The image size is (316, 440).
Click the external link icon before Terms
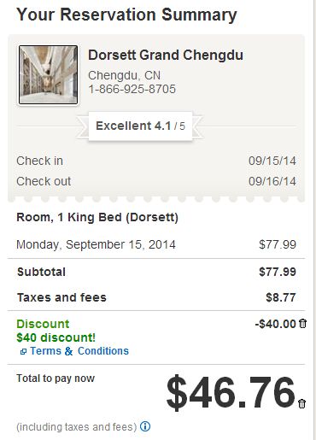[23, 352]
